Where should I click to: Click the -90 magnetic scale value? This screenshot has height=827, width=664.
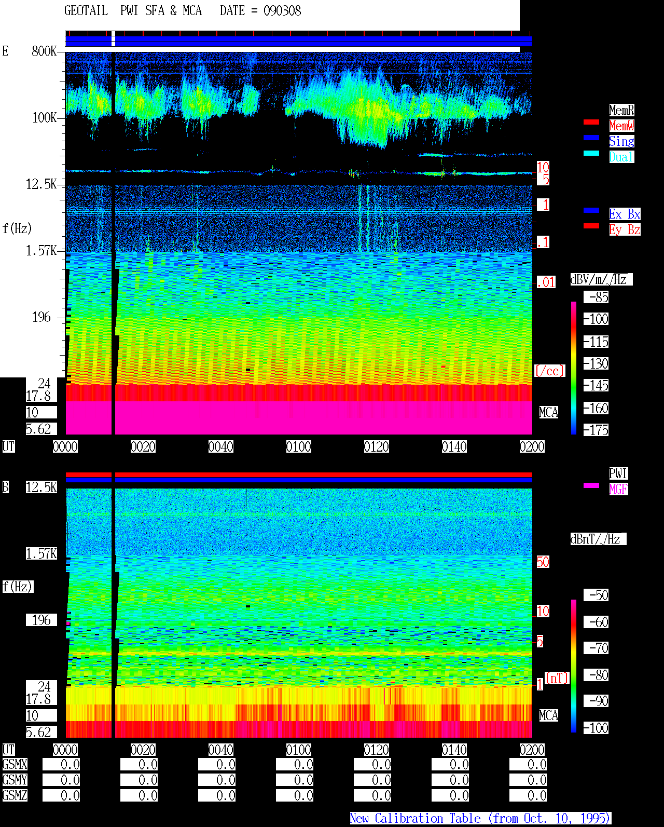[596, 701]
